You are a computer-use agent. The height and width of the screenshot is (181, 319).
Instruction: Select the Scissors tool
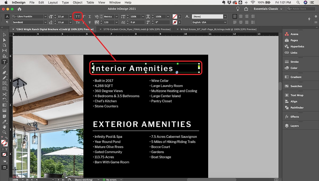click(x=5, y=94)
